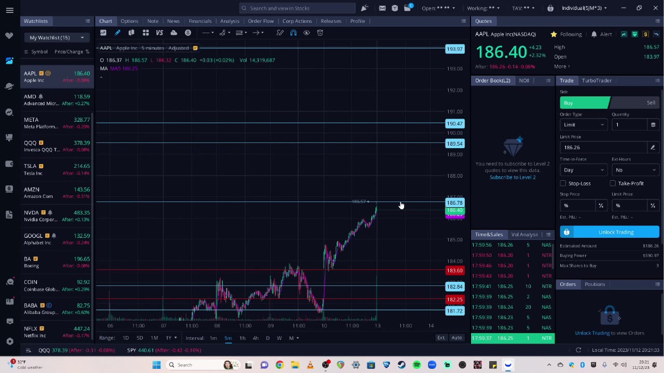Toggle Ext extended hours on chart

point(441,338)
